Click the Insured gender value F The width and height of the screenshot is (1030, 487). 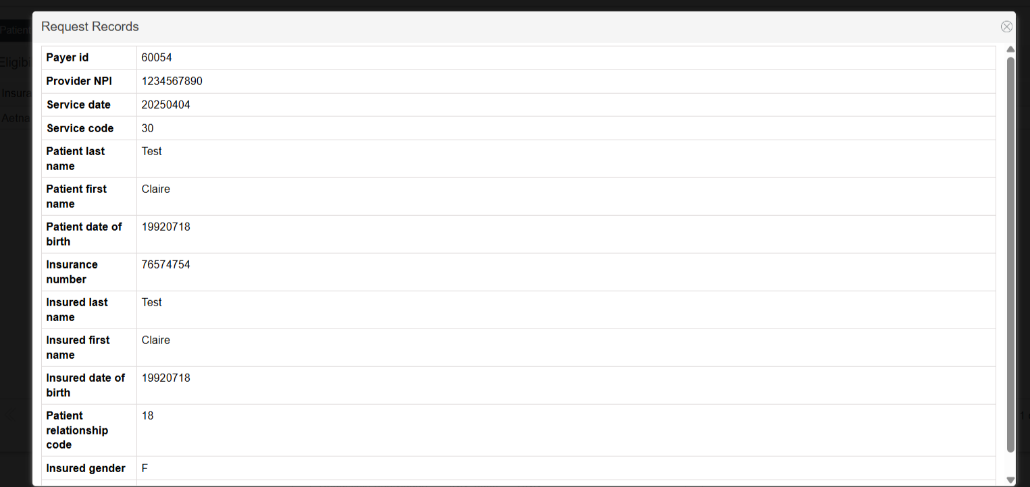pyautogui.click(x=145, y=469)
